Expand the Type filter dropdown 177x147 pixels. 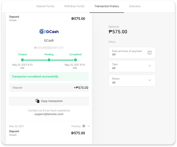(x=132, y=66)
